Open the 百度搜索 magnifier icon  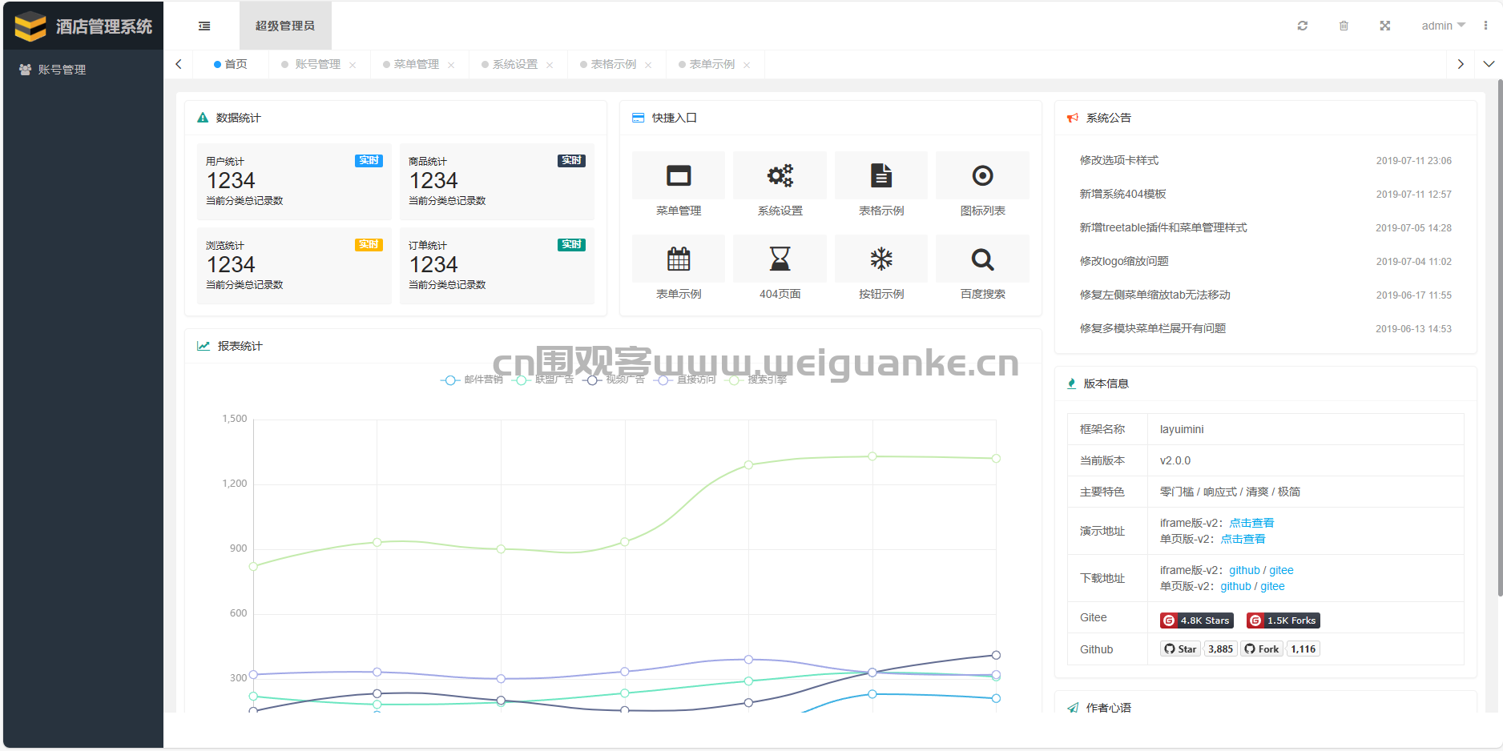point(982,259)
